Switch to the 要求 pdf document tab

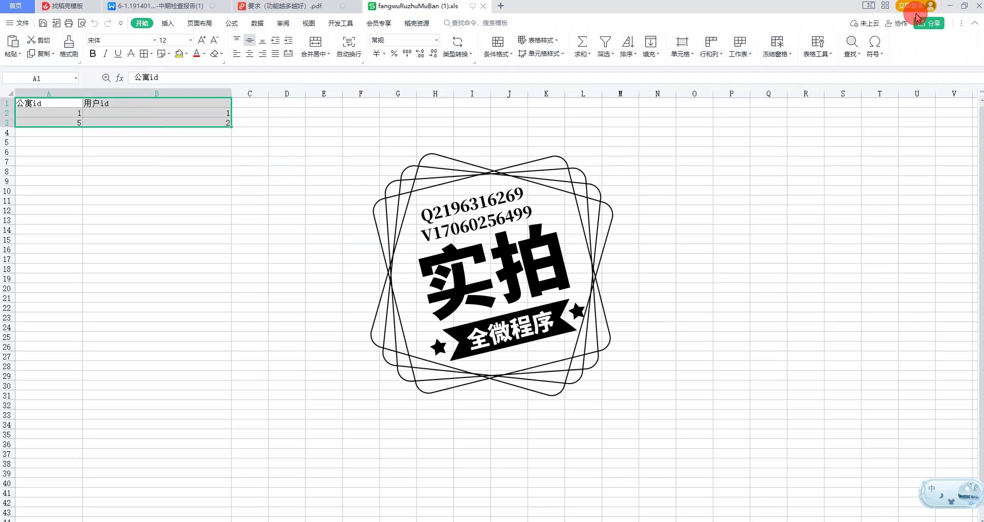(x=285, y=6)
